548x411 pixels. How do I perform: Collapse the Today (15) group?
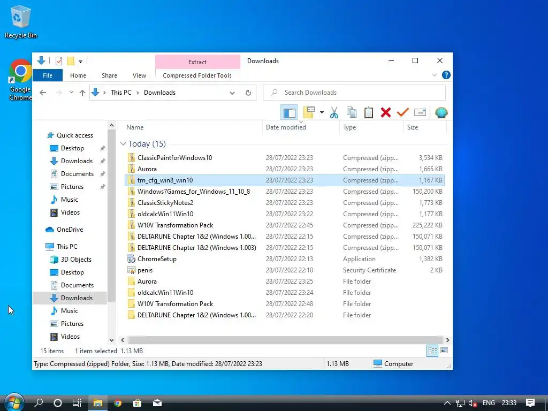(x=123, y=143)
